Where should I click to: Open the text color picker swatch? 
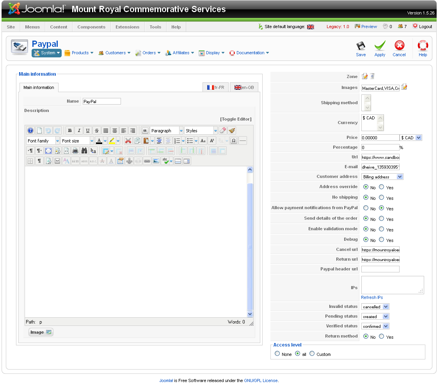click(99, 141)
